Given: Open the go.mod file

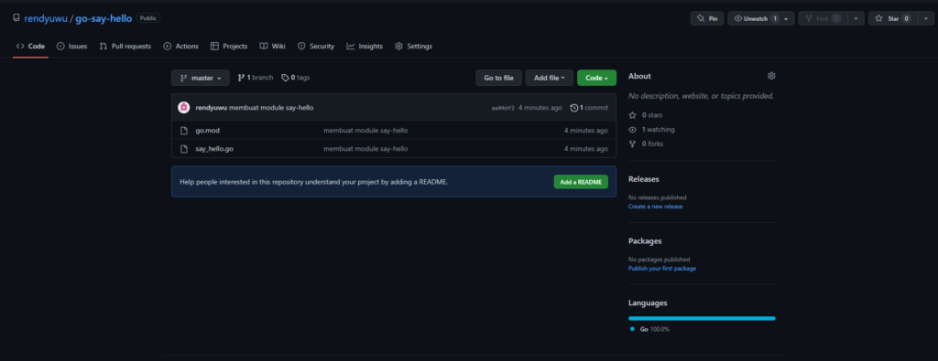Looking at the screenshot, I should 208,130.
